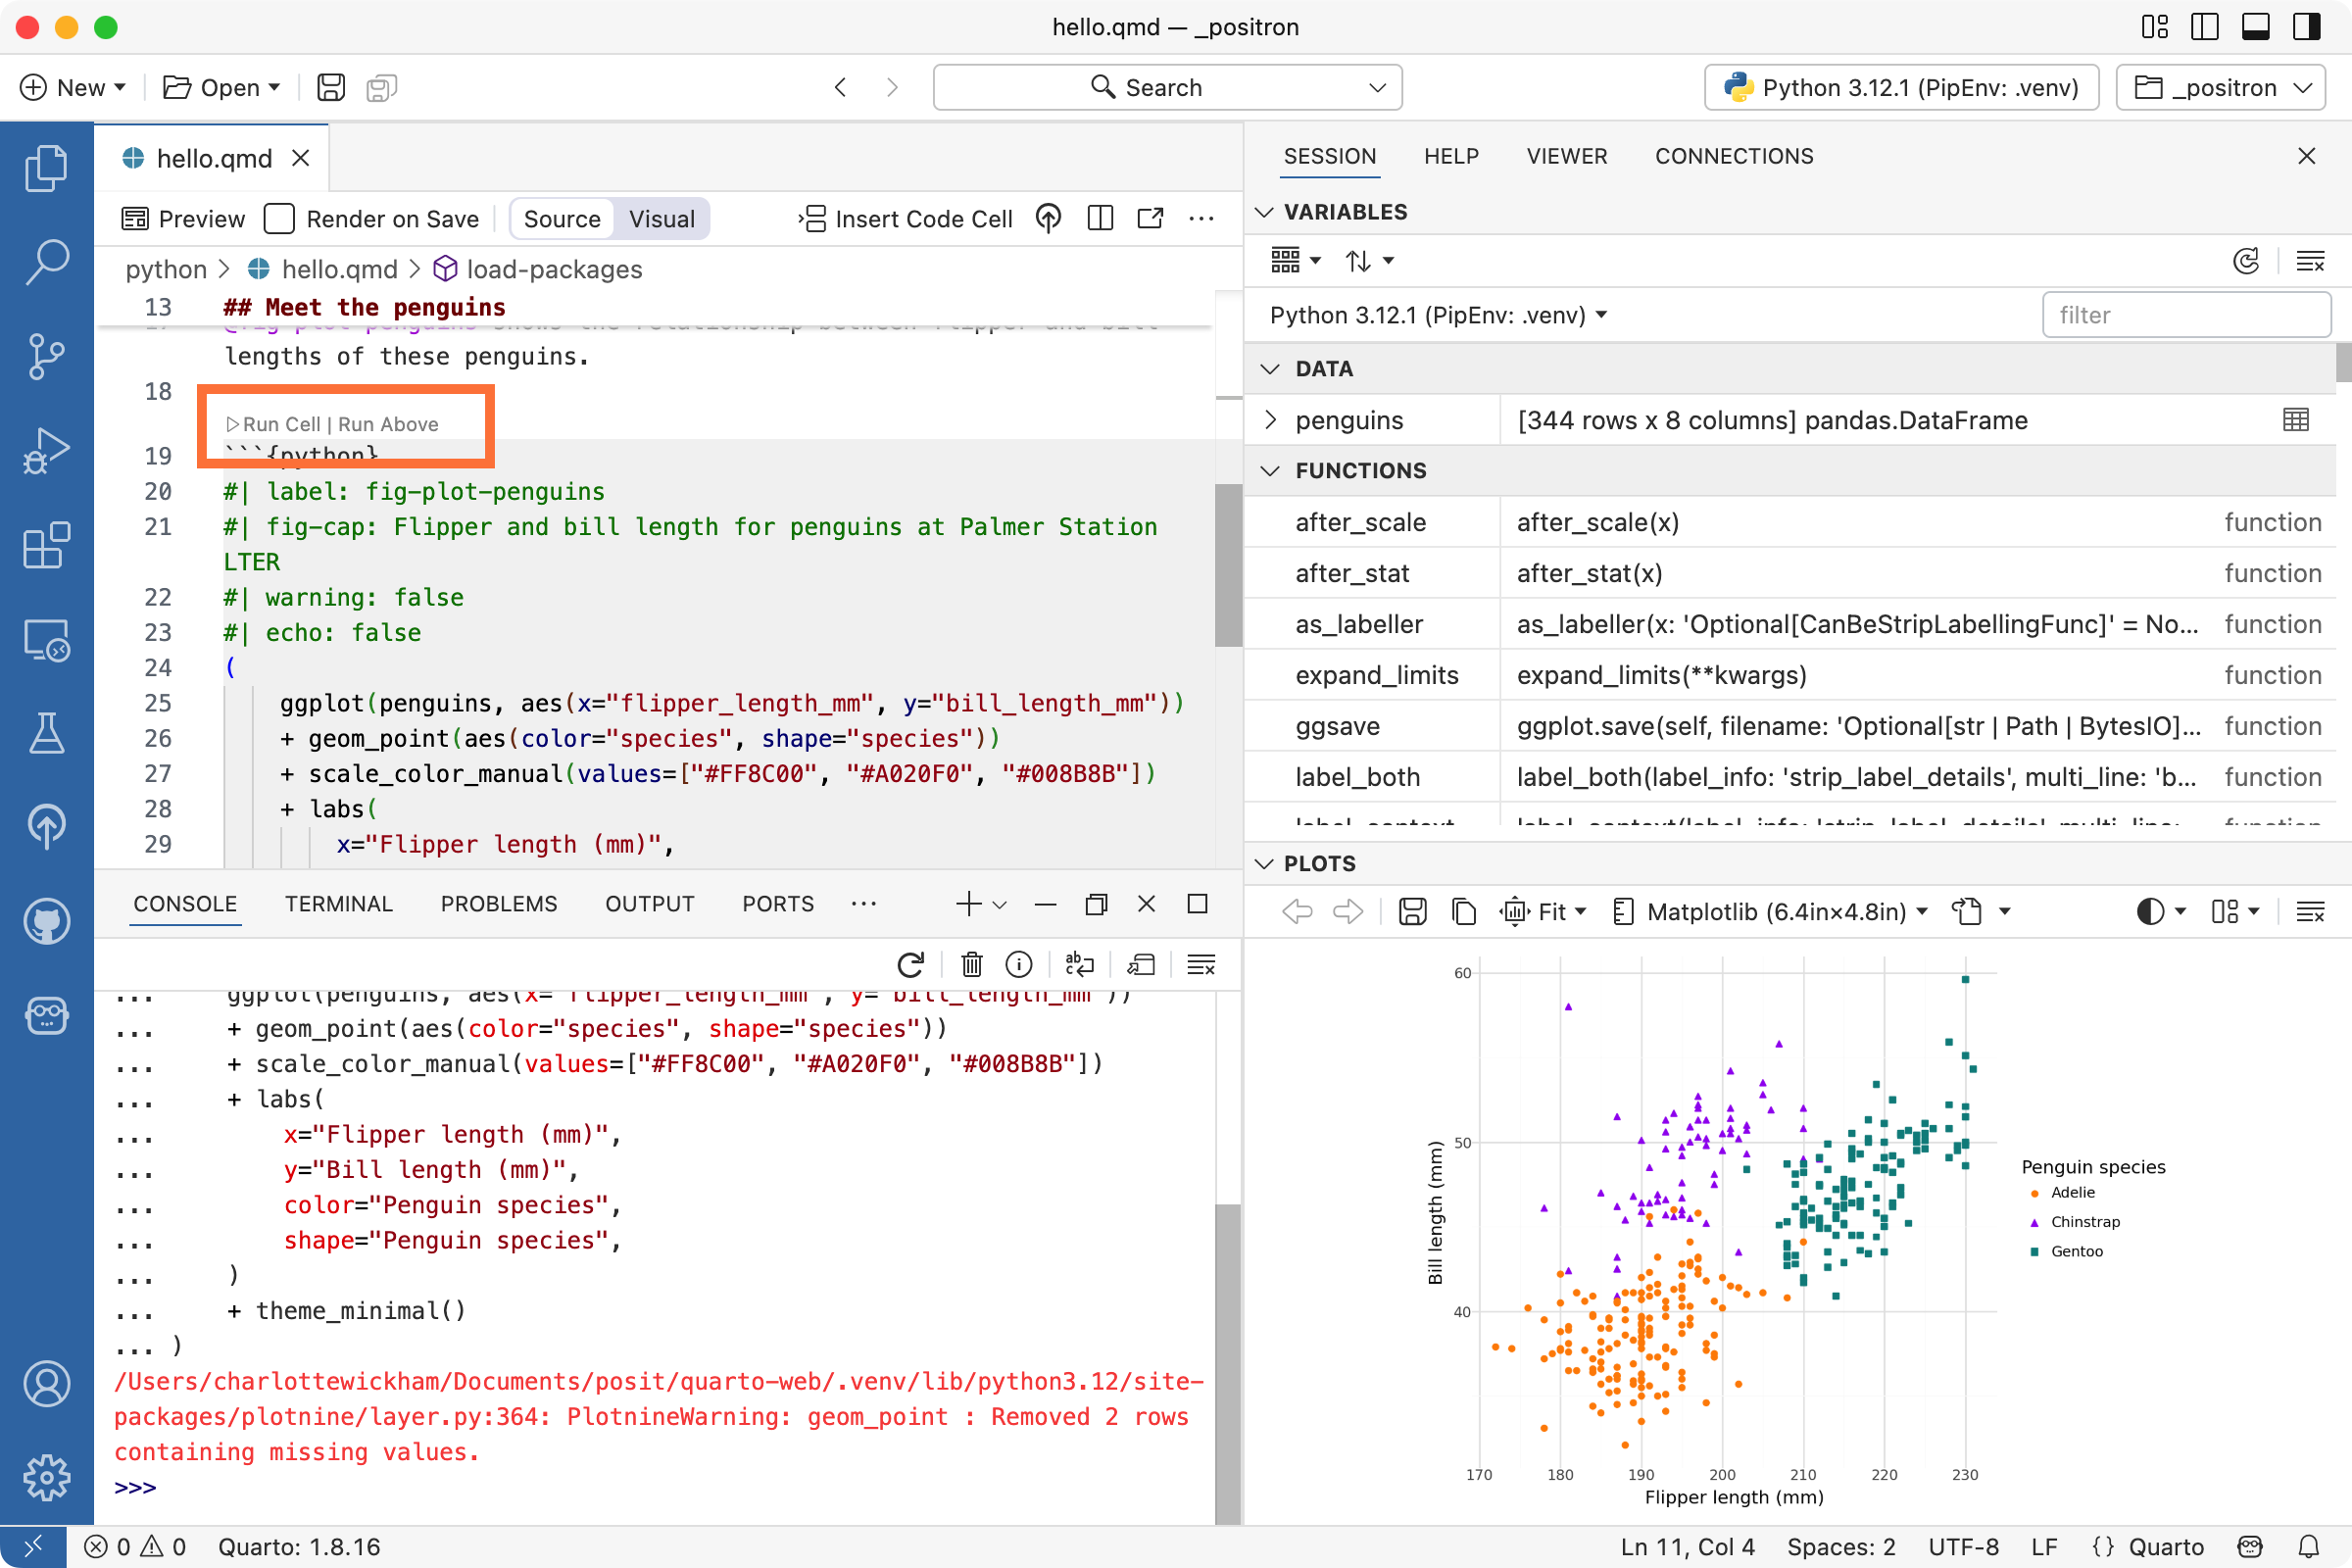Collapse the FUNCTIONS section

click(x=1269, y=470)
